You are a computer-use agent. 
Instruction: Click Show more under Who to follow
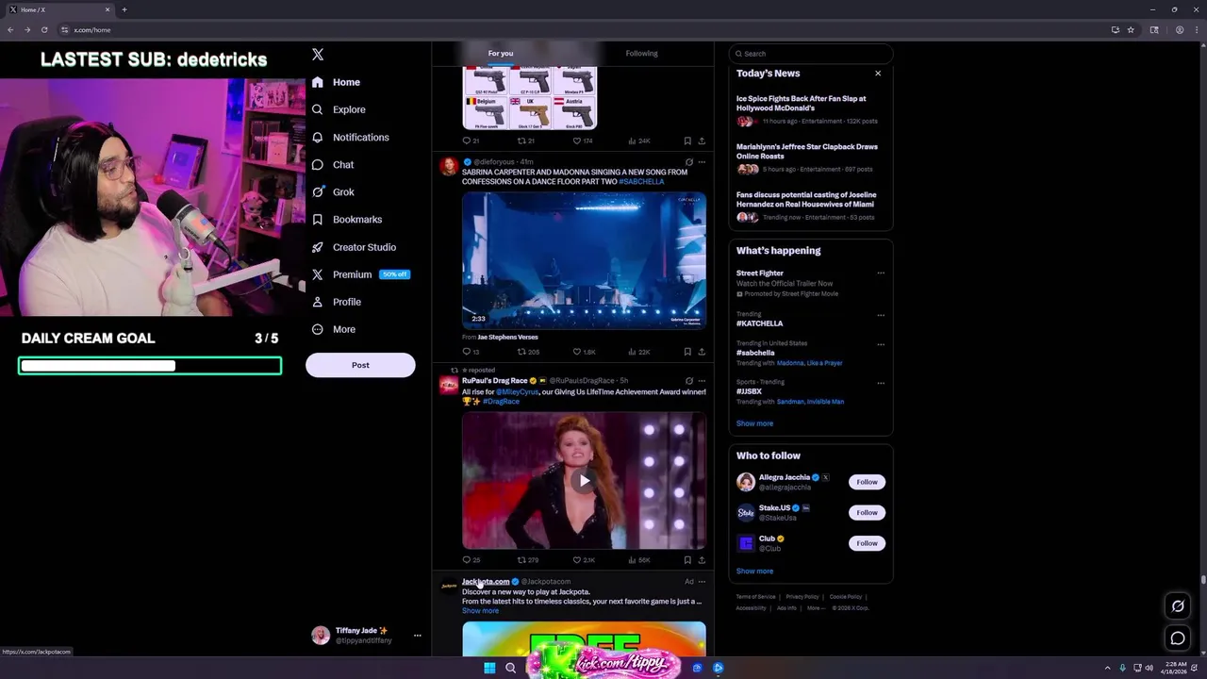[754, 571]
